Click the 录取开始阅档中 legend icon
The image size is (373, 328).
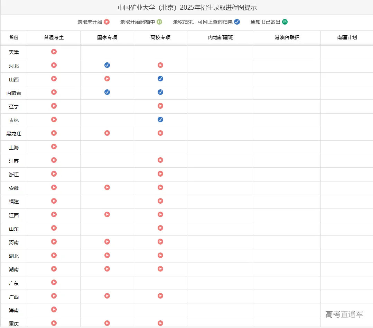(x=160, y=21)
